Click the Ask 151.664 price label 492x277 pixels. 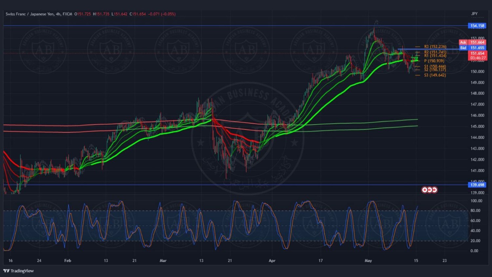pos(473,42)
